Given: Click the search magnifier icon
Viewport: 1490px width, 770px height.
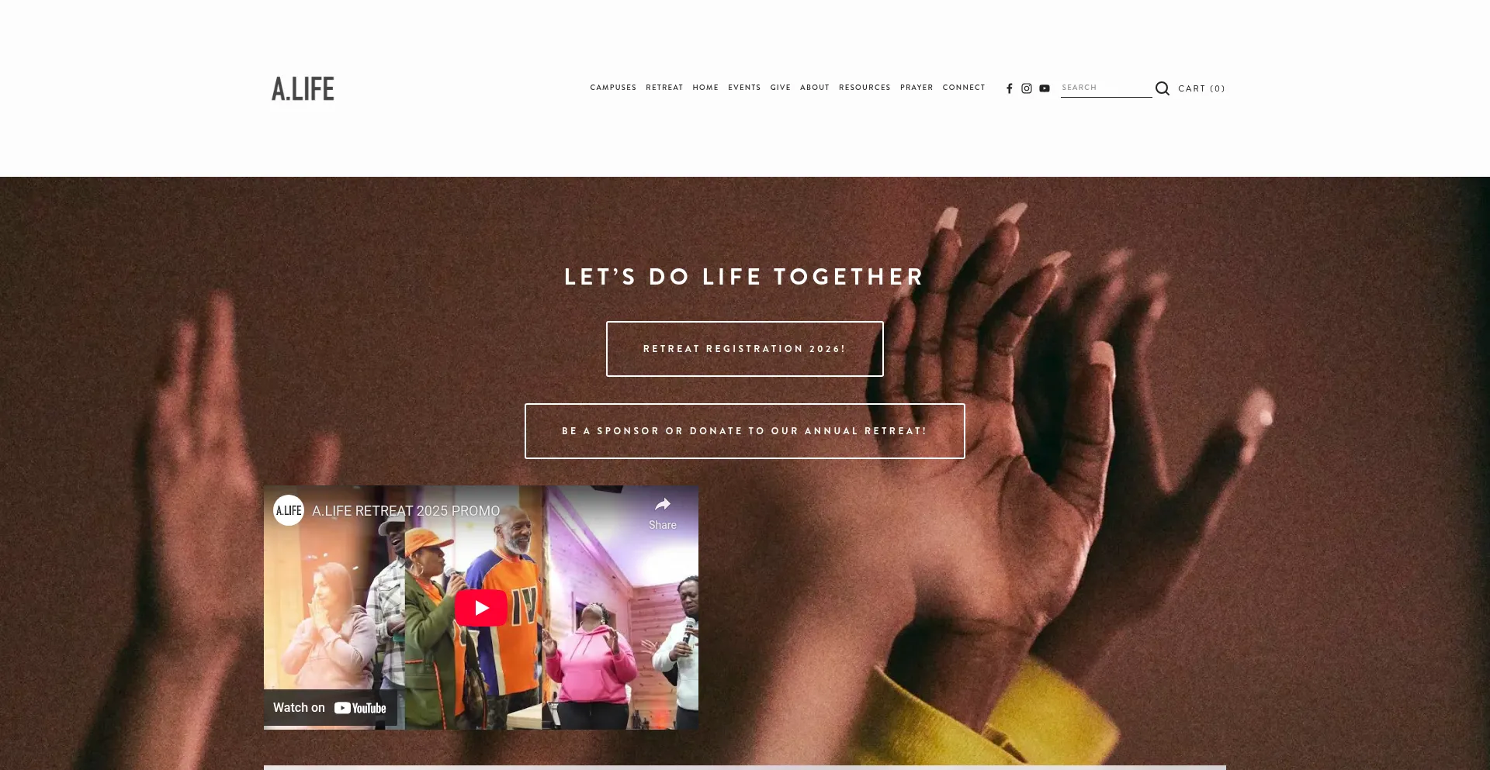Looking at the screenshot, I should (1162, 88).
